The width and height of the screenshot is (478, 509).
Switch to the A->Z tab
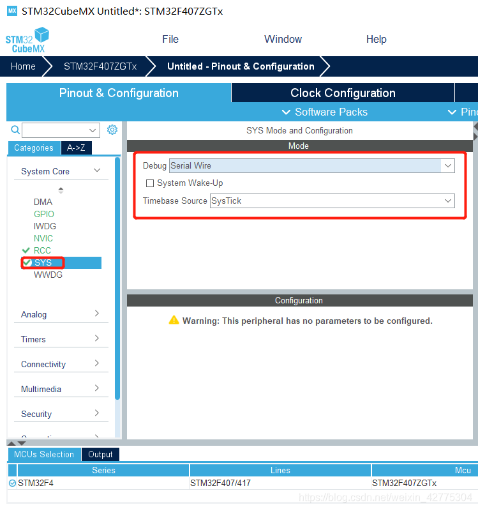tap(76, 148)
